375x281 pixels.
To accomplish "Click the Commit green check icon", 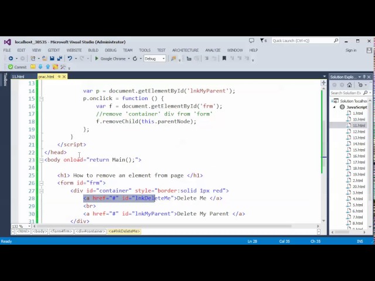I will (x=11, y=67).
